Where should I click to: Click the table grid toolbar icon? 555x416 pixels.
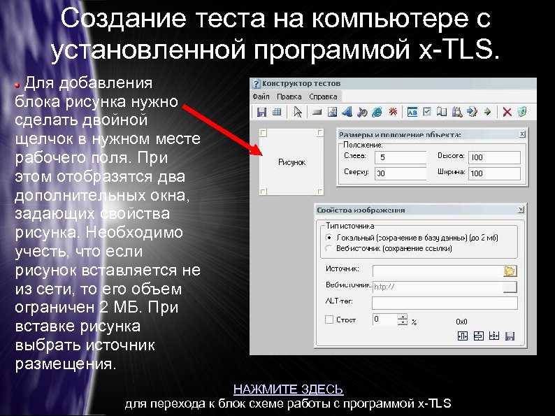tap(277, 113)
